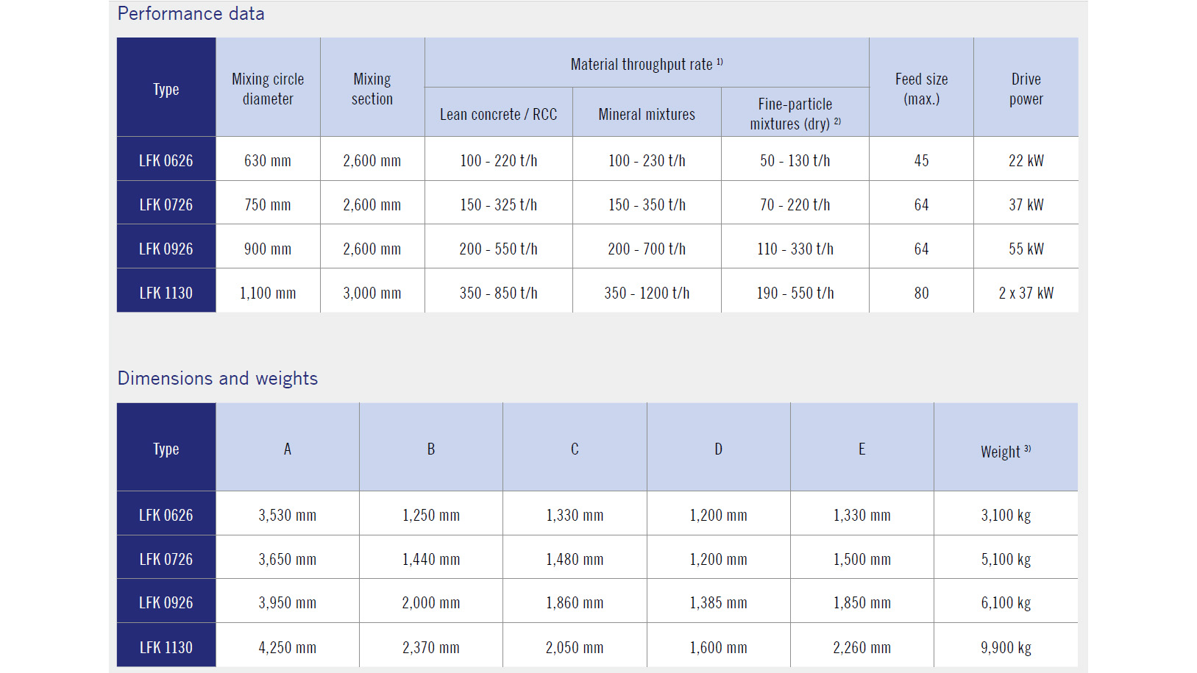Click the "1,385 mm" dimension D cell
Viewport: 1197px width, 673px height.
tap(718, 602)
